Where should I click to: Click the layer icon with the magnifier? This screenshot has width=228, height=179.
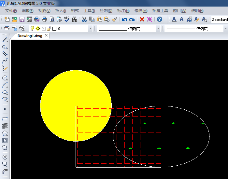[x=22, y=28]
